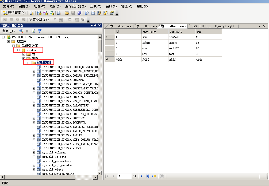Show the Object Explorer window icon
The image size is (269, 186).
click(99, 13)
